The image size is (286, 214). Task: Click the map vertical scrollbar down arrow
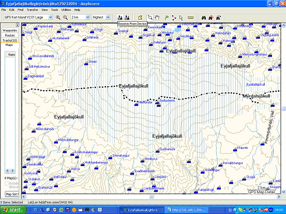[x=283, y=192]
